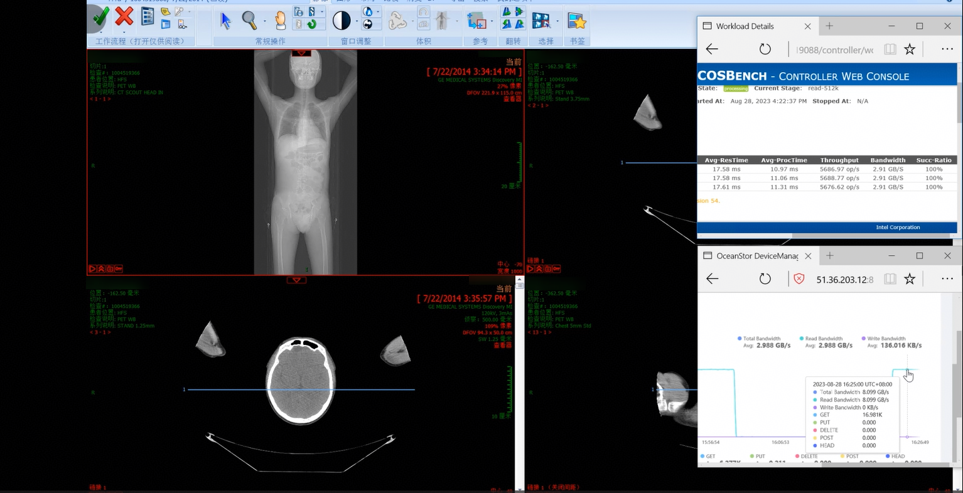Viewport: 963px width, 493px height.
Task: Click the play icon in scout viewport
Action: point(92,268)
